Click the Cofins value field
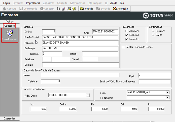 tap(68, 109)
